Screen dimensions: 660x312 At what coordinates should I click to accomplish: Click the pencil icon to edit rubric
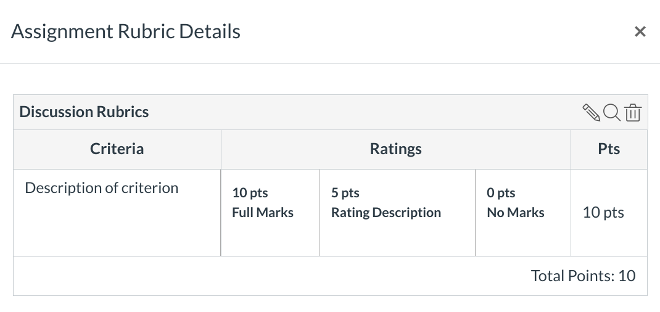pos(591,112)
